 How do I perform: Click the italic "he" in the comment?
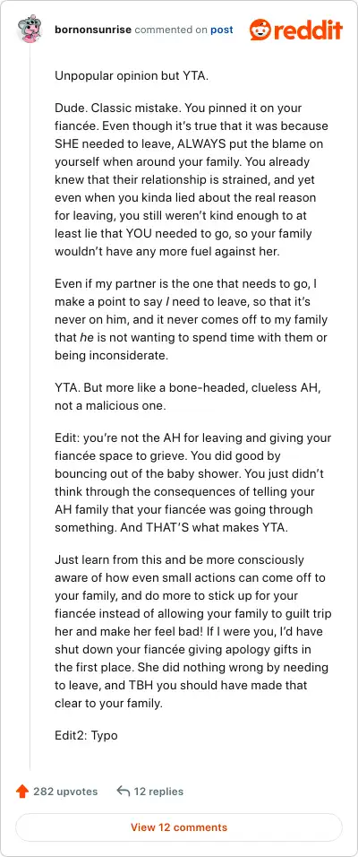pos(86,338)
